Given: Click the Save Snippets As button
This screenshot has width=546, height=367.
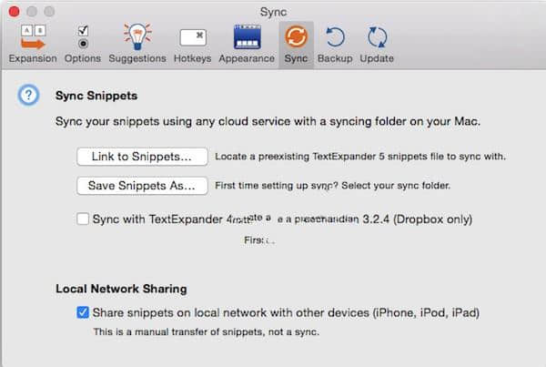Looking at the screenshot, I should [x=142, y=186].
